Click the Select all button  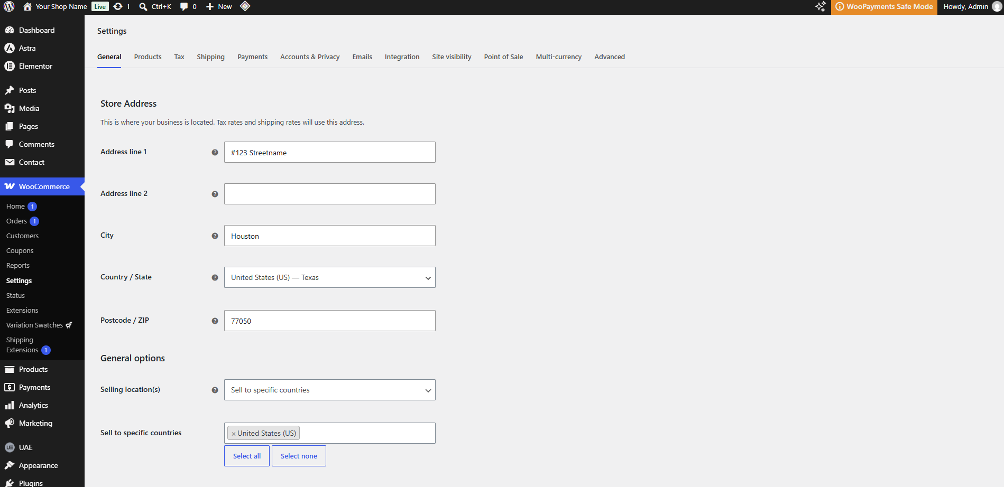pyautogui.click(x=247, y=456)
